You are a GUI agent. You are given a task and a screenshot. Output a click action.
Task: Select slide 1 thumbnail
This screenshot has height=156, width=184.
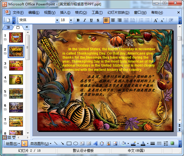click(x=16, y=37)
